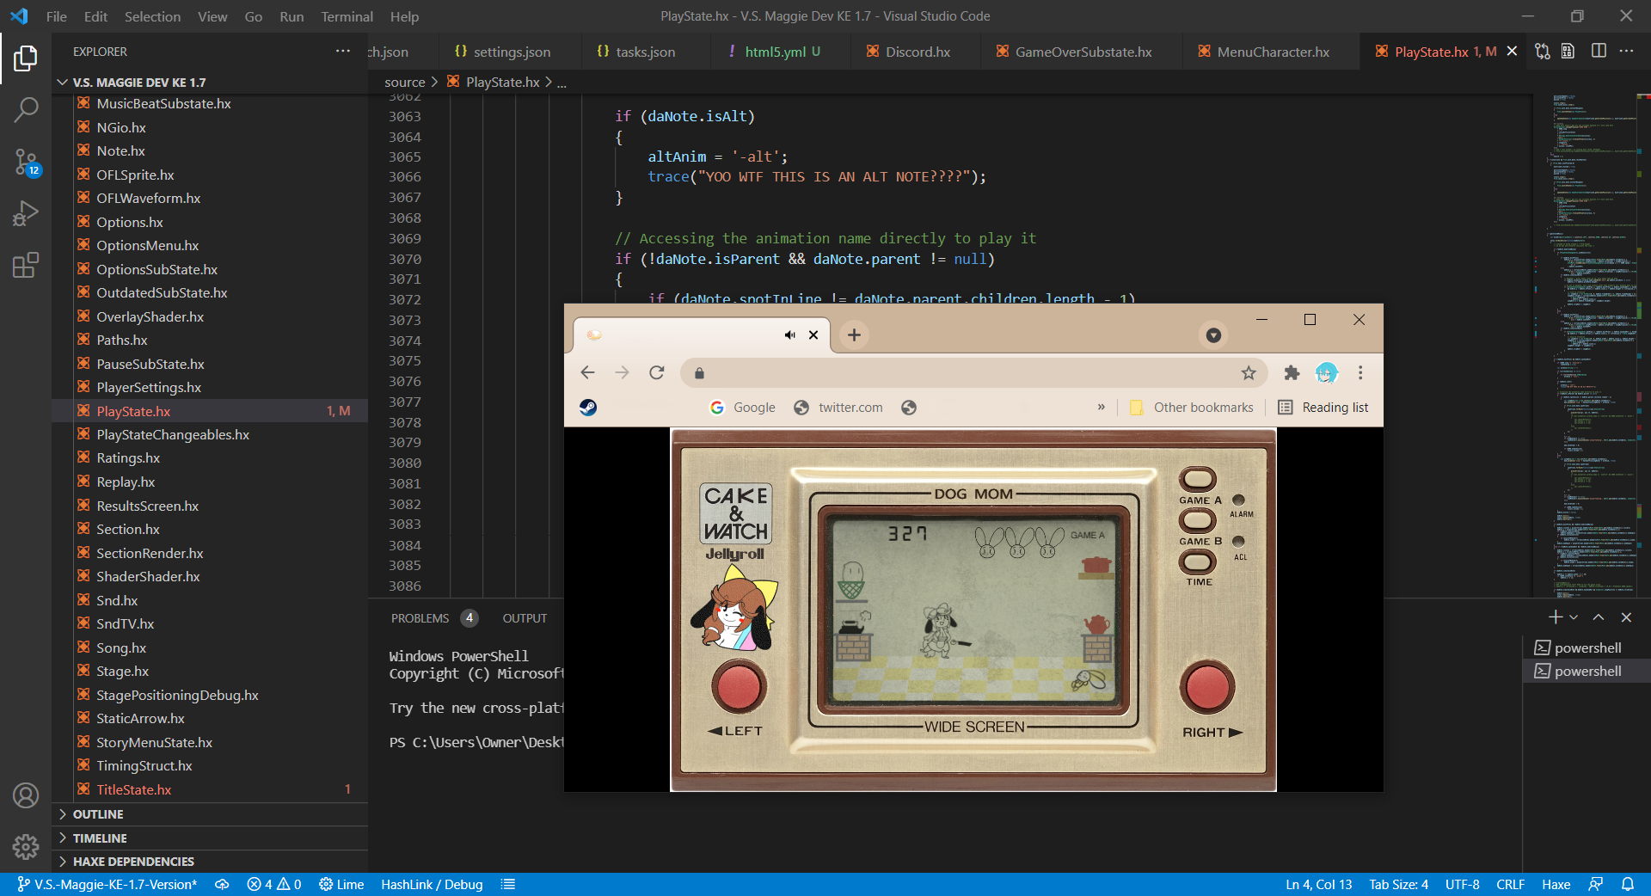1651x896 pixels.
Task: Click the Reading list button
Action: tap(1323, 408)
